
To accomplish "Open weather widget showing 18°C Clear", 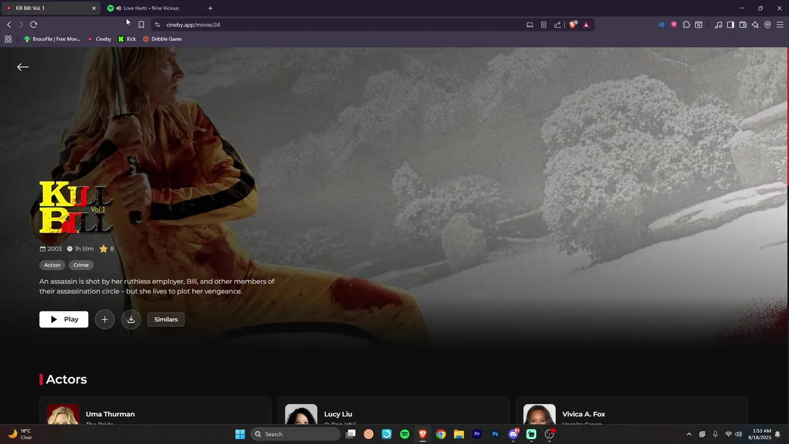I will (x=20, y=434).
